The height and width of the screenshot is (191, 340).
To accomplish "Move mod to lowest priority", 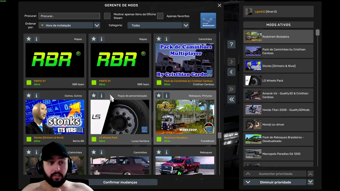I will tap(310, 182).
